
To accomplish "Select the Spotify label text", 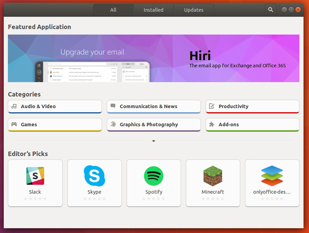I will (x=154, y=192).
